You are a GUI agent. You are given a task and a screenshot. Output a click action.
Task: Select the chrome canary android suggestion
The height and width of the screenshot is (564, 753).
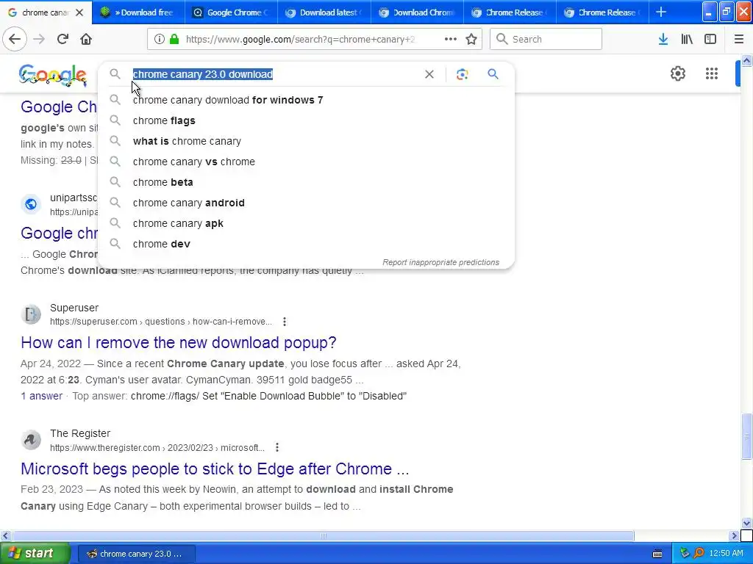click(306, 203)
